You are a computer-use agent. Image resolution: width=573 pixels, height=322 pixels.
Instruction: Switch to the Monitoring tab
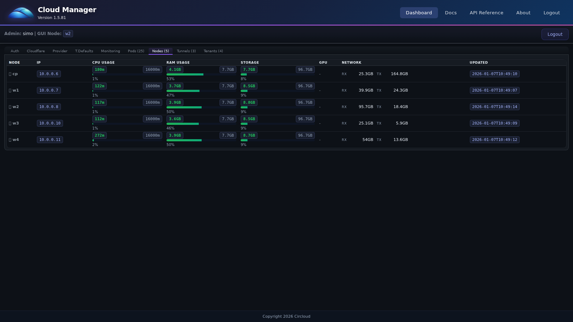click(110, 51)
